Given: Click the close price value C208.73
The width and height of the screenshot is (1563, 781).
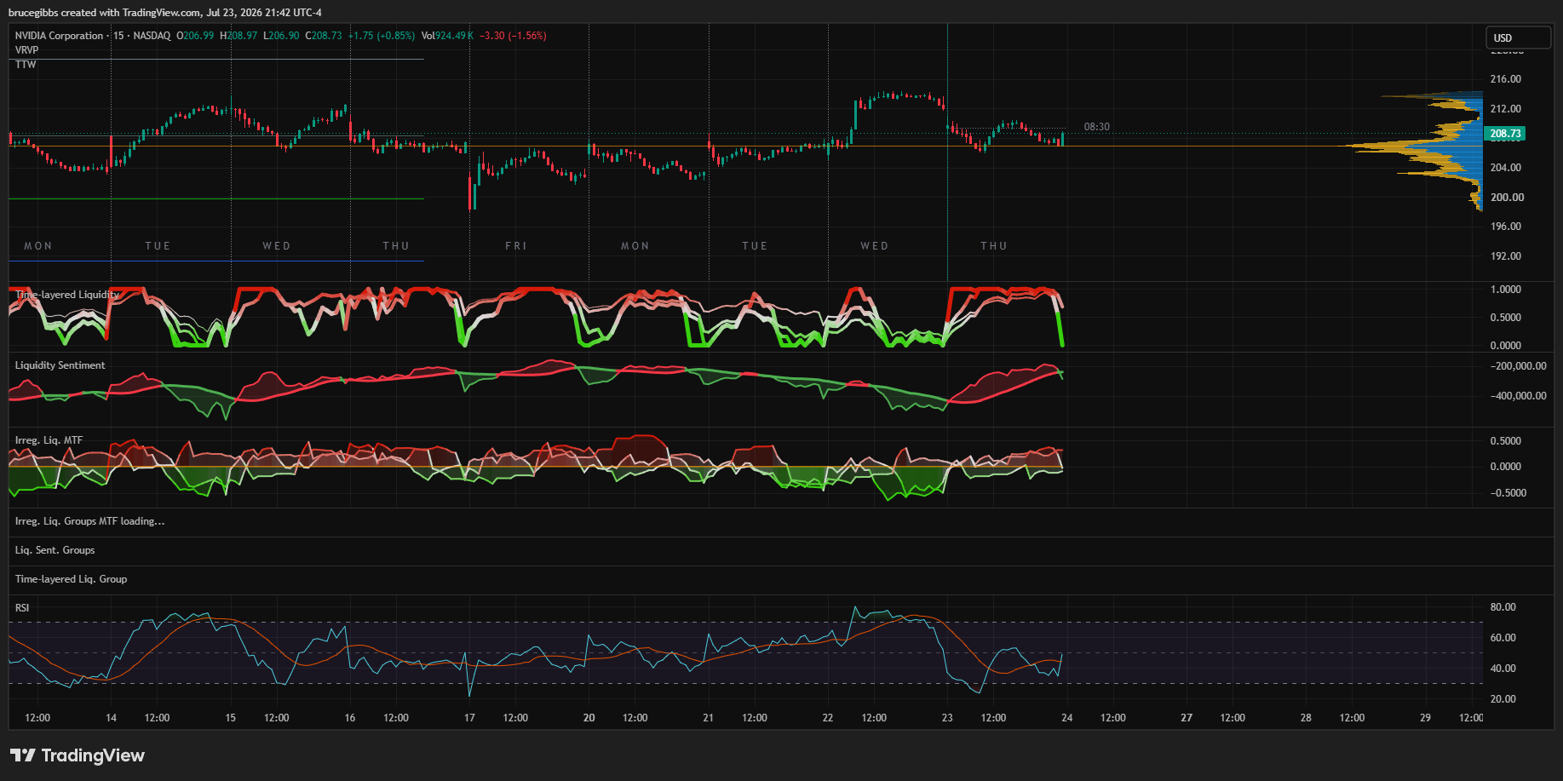Looking at the screenshot, I should tap(324, 36).
